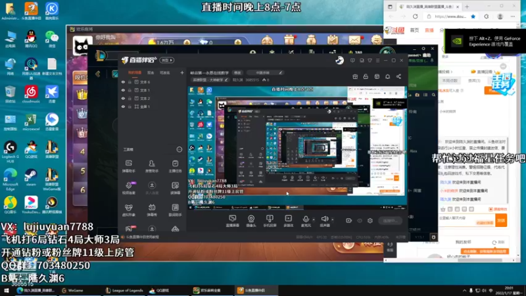Click the stop streaming button
This screenshot has width=526, height=296.
point(390,220)
